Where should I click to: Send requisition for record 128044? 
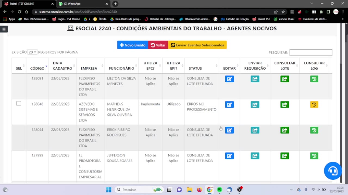[255, 130]
